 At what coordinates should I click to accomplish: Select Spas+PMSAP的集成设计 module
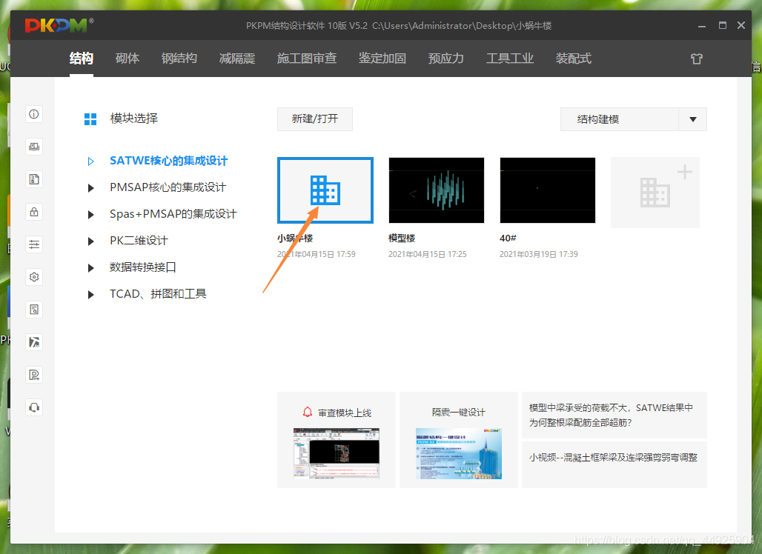pos(173,214)
